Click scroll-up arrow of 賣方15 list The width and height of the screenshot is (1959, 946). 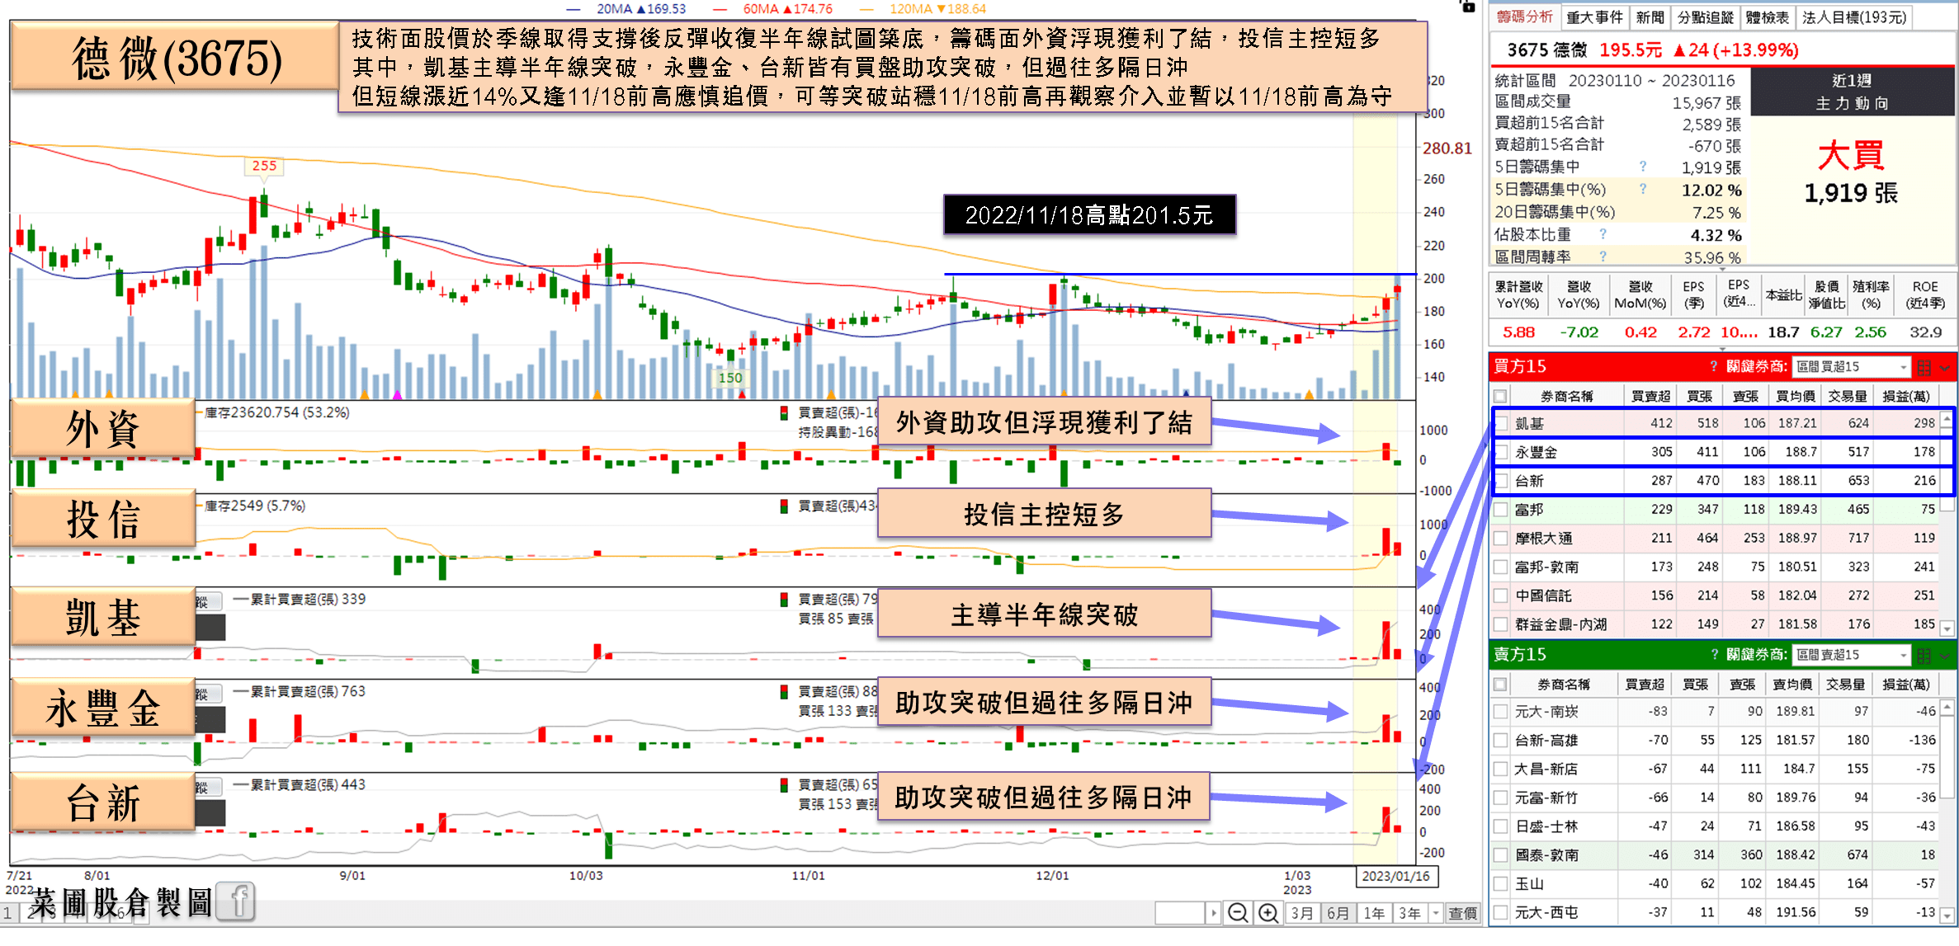pyautogui.click(x=1947, y=708)
